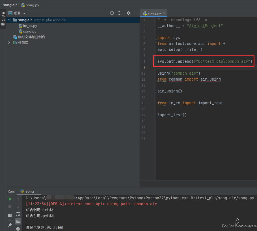Viewport: 257px width, 231px height.
Task: Close the song.py editor tab
Action: [x=164, y=13]
